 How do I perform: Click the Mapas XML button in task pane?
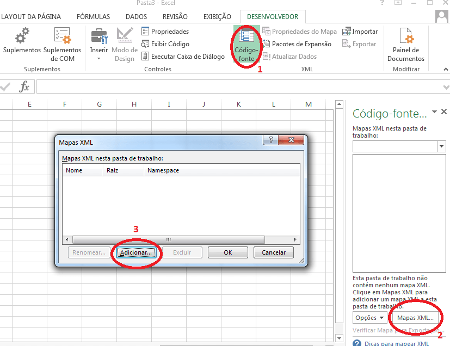coord(415,318)
